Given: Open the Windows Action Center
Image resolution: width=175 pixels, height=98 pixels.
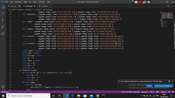Looking at the screenshot, I should point(171,96).
